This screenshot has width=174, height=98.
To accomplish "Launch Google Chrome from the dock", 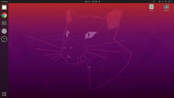I will (4, 15).
